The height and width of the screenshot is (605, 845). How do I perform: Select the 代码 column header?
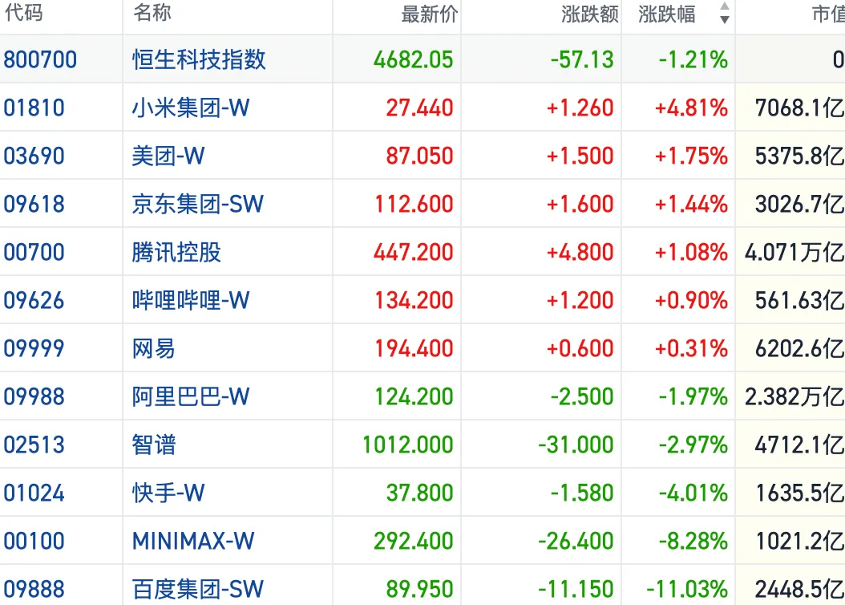click(23, 12)
